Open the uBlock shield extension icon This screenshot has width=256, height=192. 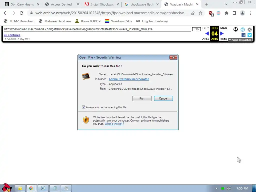click(x=211, y=13)
